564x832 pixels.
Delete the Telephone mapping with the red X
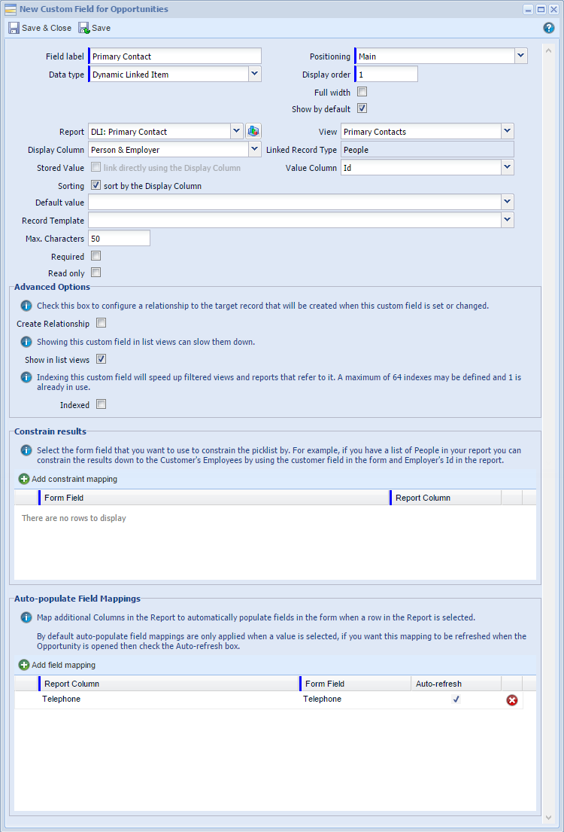point(511,700)
